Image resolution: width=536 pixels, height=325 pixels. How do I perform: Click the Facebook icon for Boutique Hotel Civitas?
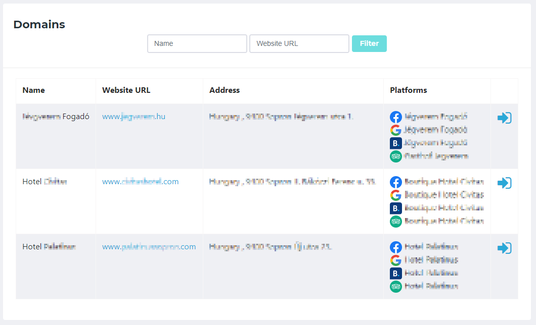pos(395,182)
